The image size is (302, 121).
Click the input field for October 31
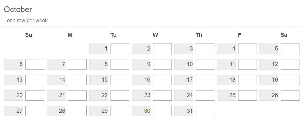coord(205,111)
